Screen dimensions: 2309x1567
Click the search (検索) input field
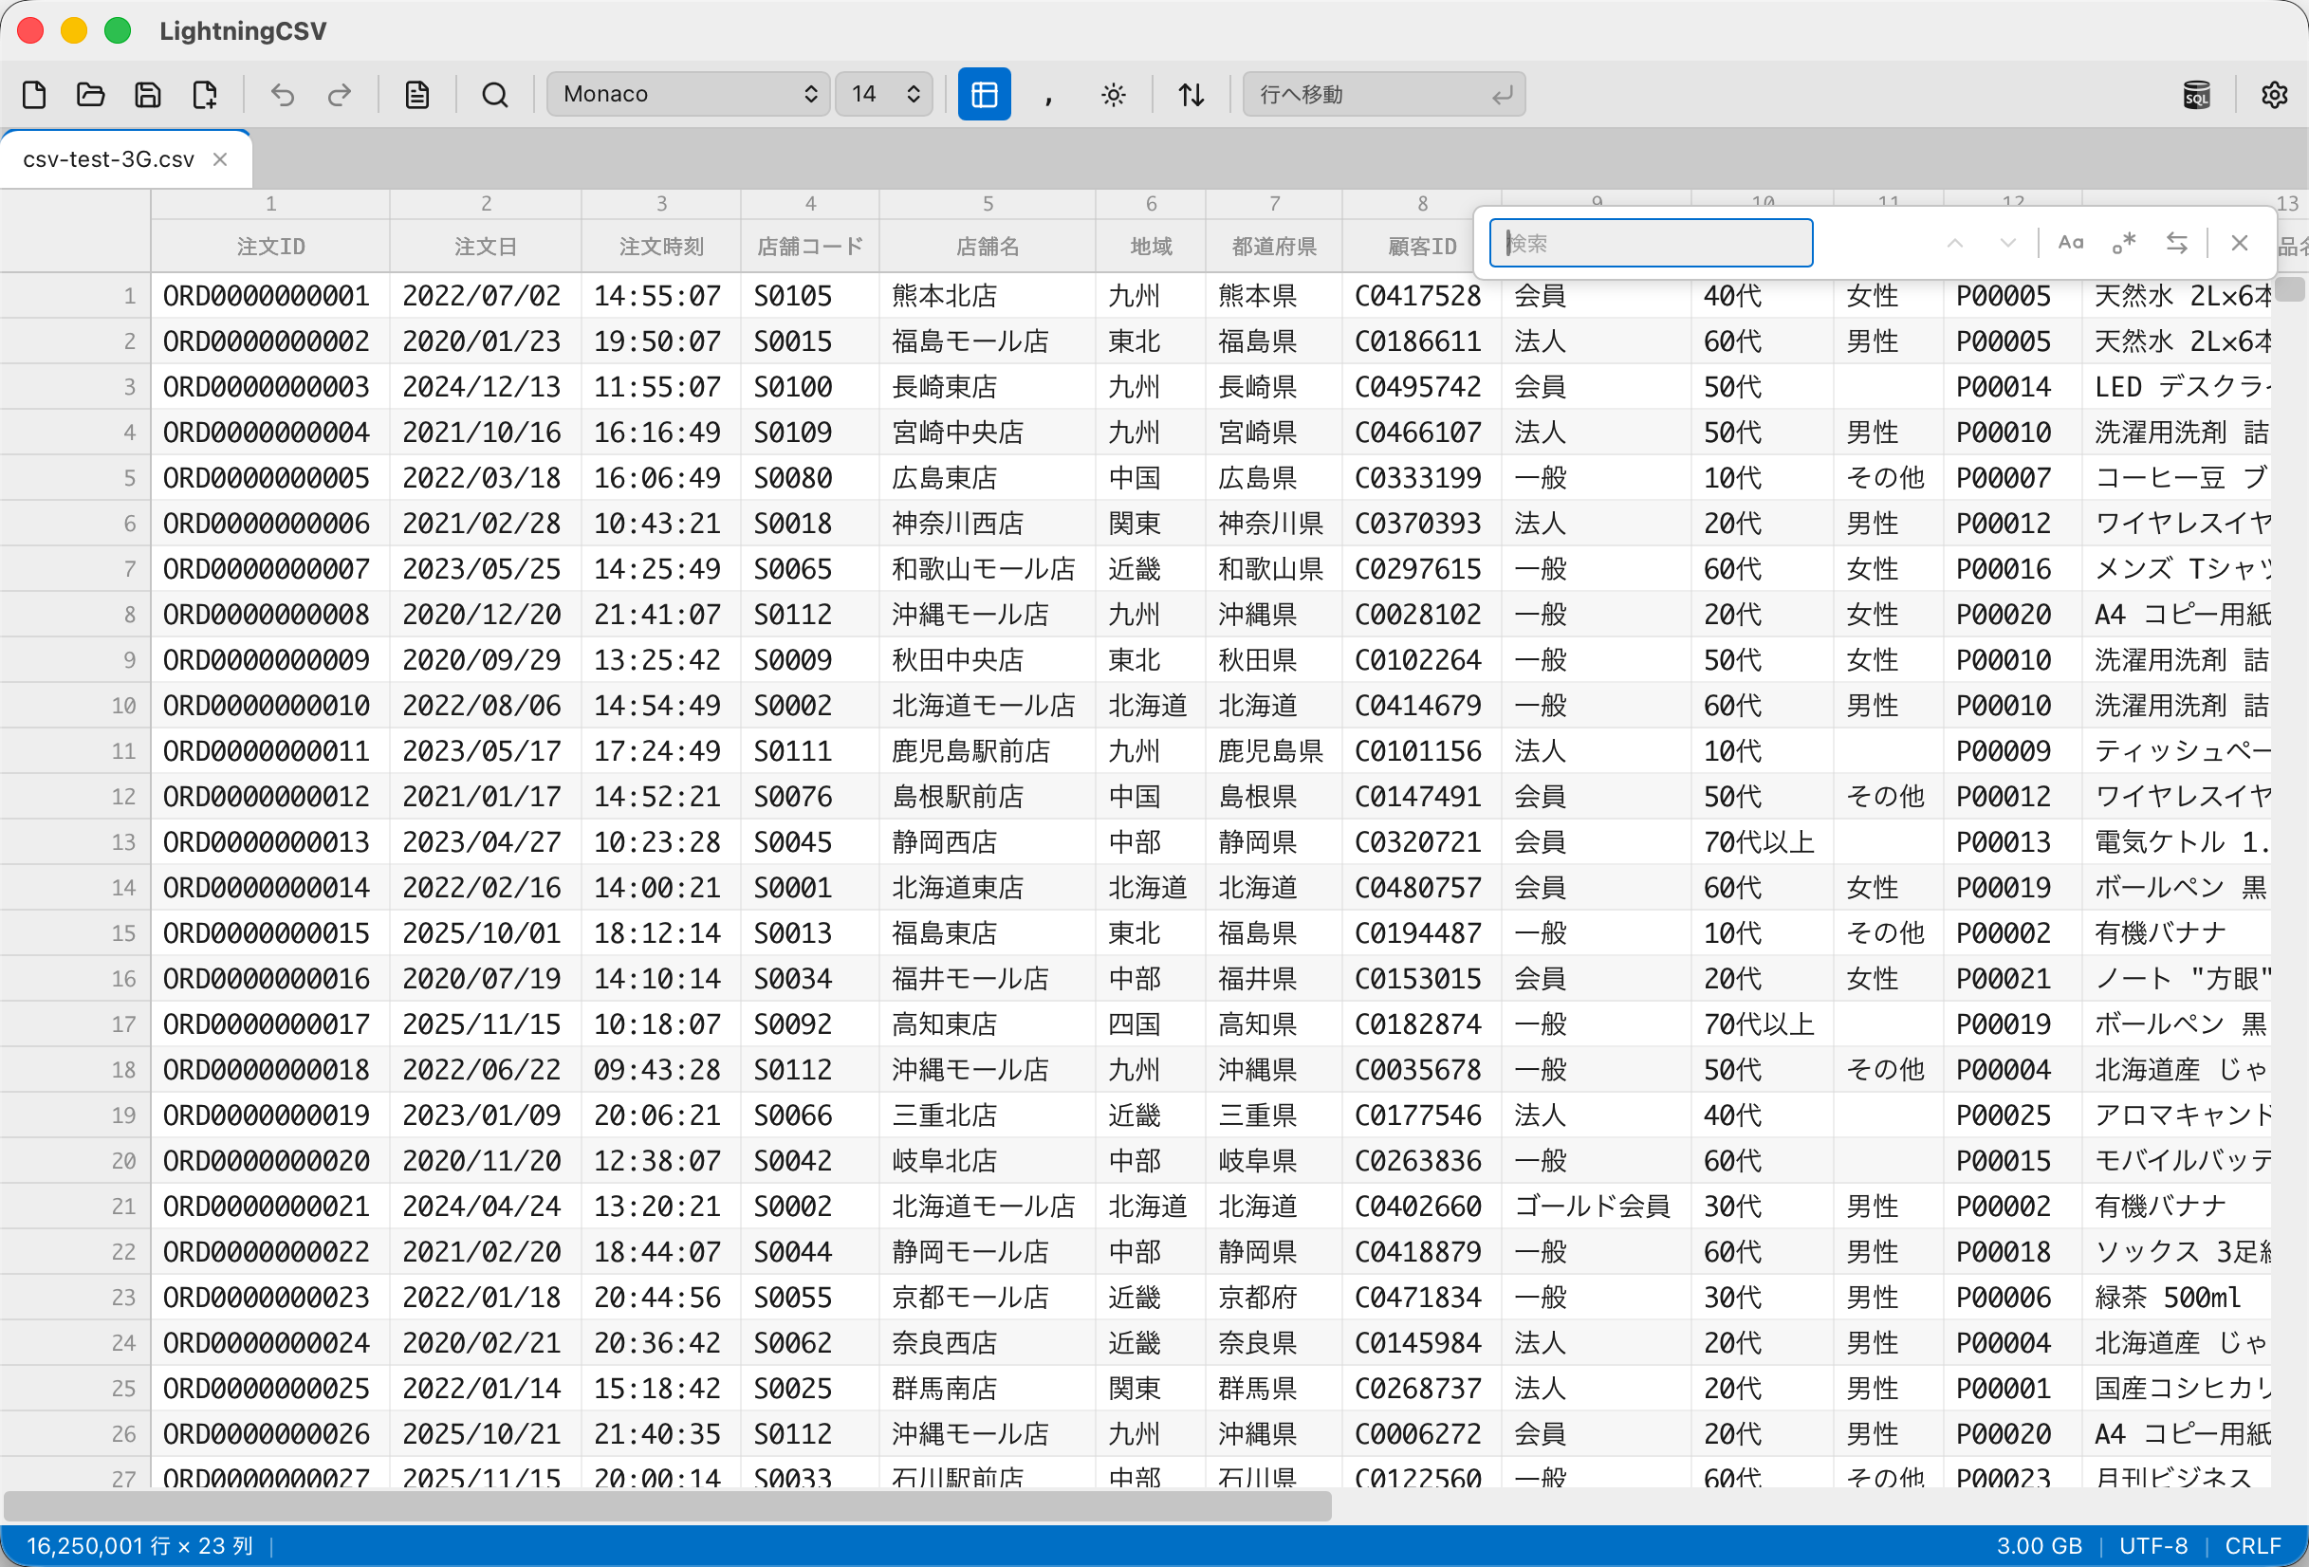[1651, 244]
